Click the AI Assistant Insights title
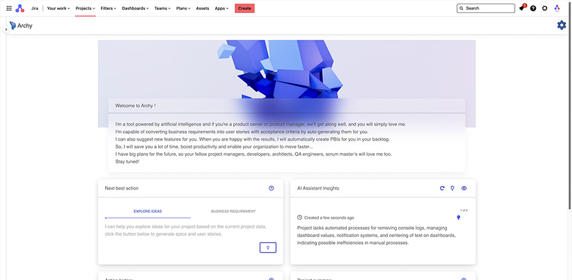The width and height of the screenshot is (572, 280). click(x=318, y=189)
